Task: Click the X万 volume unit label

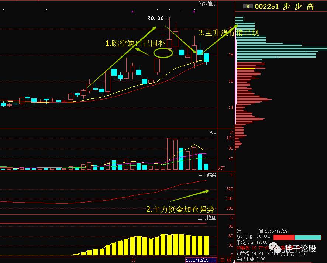Action: (x=222, y=168)
